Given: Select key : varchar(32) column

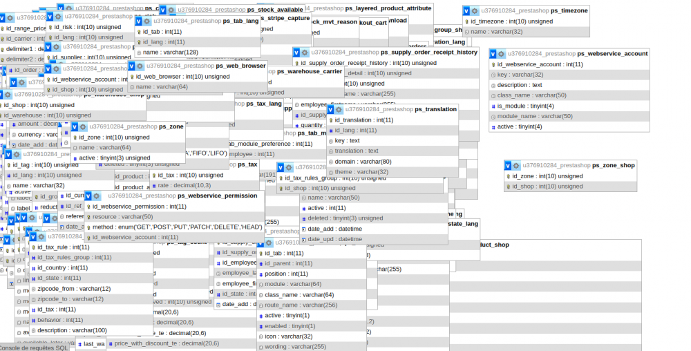Looking at the screenshot, I should 569,75.
